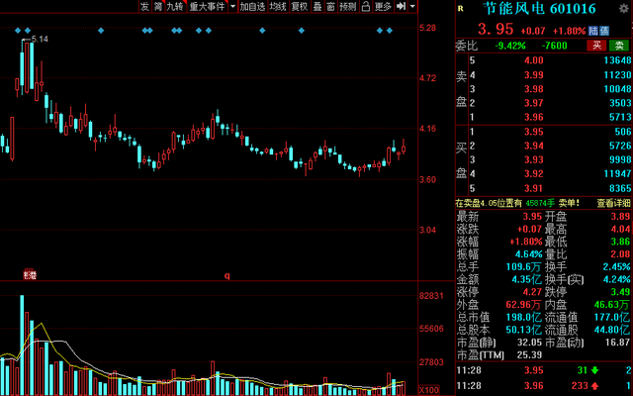This screenshot has height=396, width=633.
Task: Open the settings gear beside 节能风电 601016
Action: point(623,8)
